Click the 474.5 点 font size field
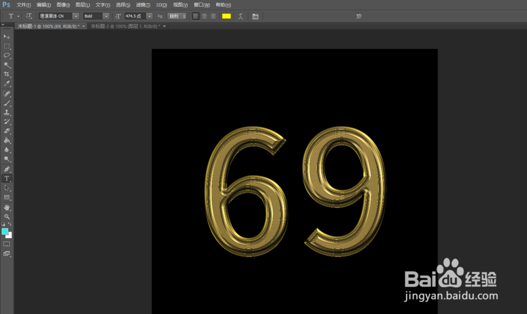The height and width of the screenshot is (314, 527). [x=135, y=16]
